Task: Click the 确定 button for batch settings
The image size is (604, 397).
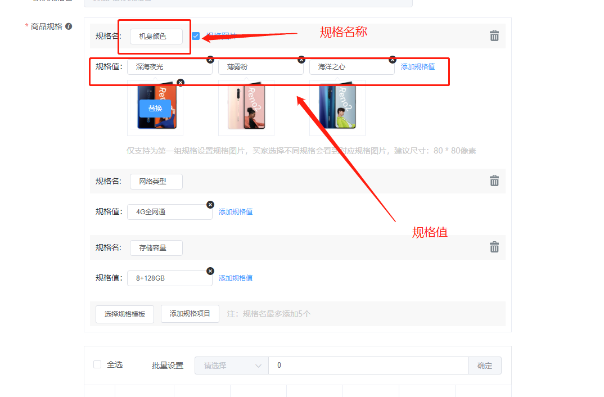Action: pos(485,366)
